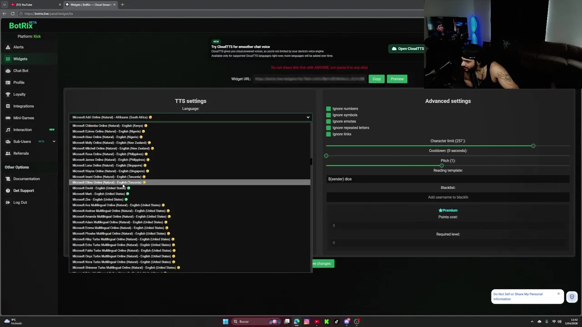Open the Kick app in the taskbar
The width and height of the screenshot is (582, 327).
point(326,322)
